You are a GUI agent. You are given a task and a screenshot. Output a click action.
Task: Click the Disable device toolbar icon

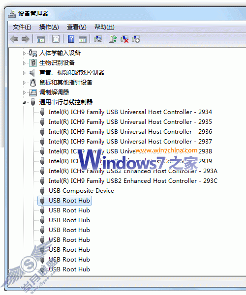tap(136, 39)
